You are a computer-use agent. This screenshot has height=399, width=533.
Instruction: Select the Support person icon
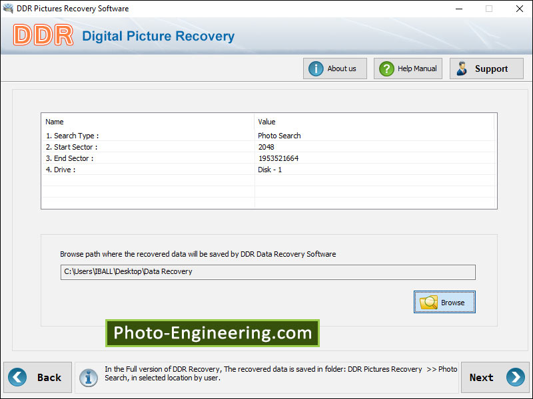[461, 68]
